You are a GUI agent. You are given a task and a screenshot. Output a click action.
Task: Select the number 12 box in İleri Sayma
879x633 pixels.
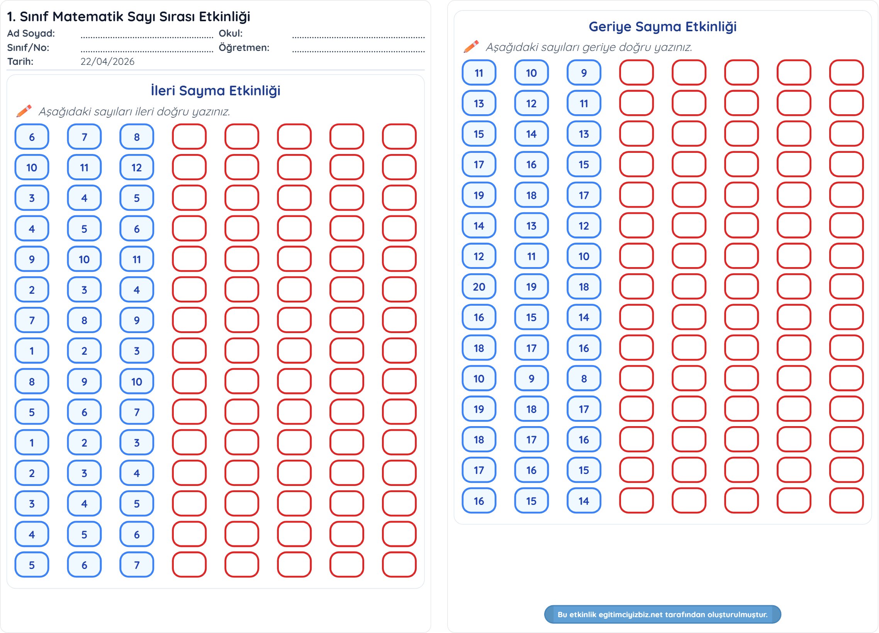click(136, 168)
